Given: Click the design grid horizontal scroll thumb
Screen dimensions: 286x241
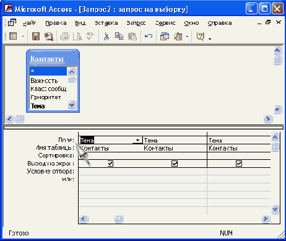Looking at the screenshot, I should click(119, 219).
